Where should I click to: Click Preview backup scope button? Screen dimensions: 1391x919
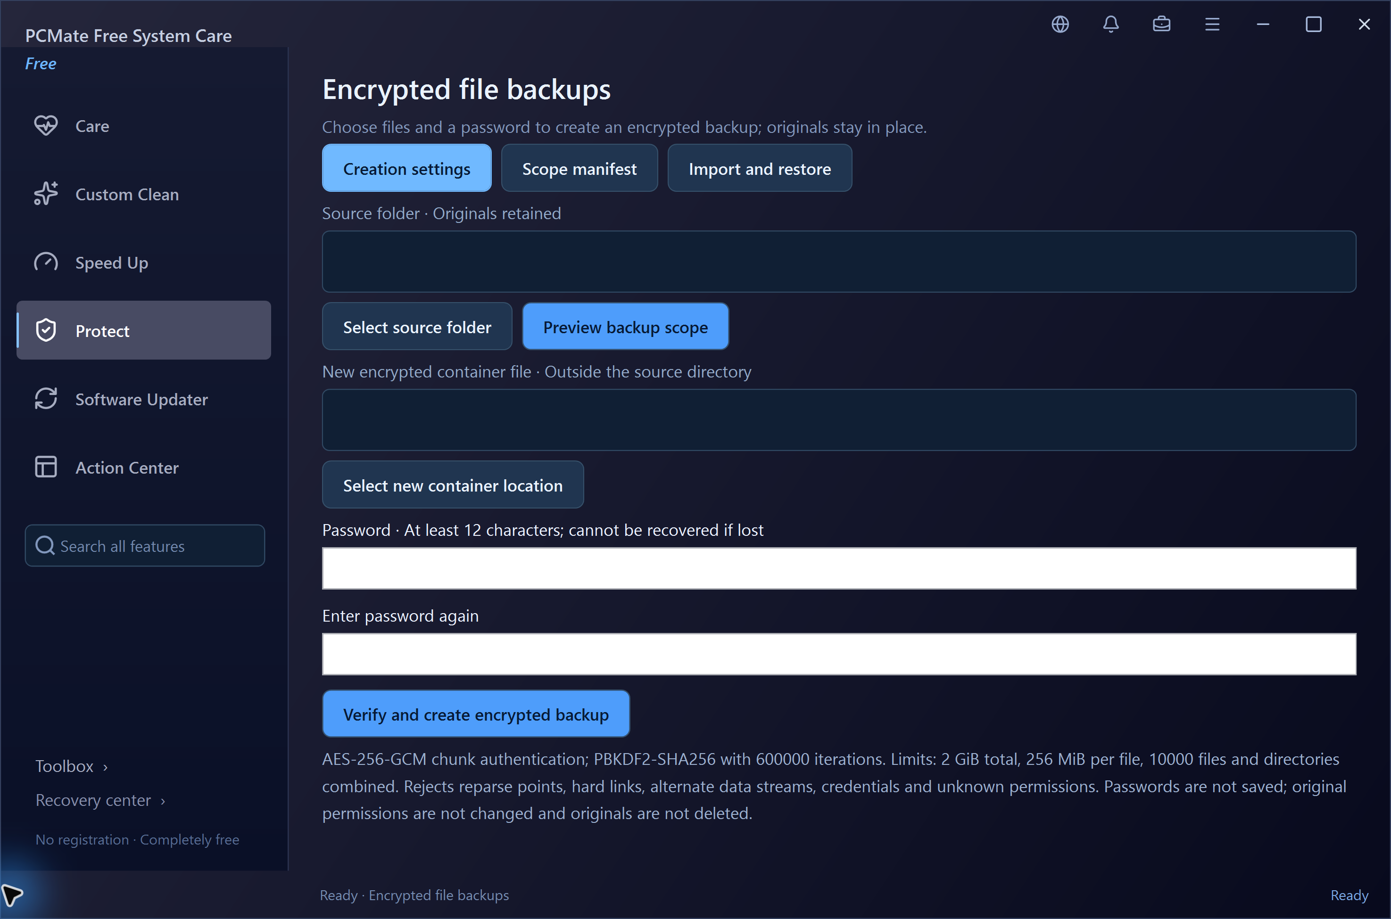625,327
